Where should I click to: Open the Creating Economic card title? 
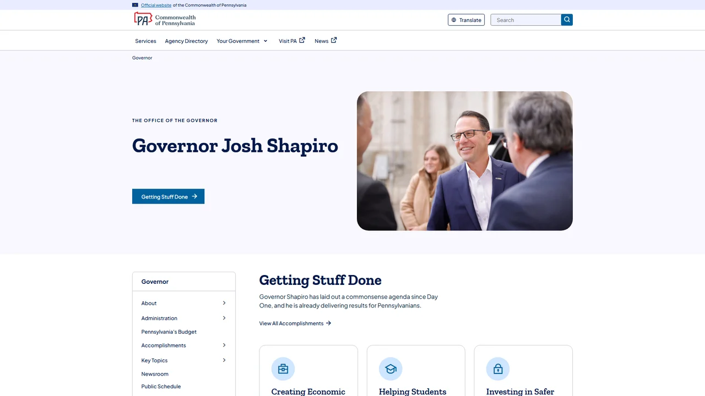coord(308,392)
